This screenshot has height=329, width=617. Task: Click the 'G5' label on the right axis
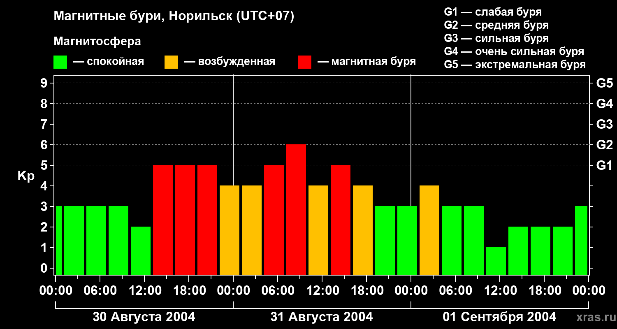(604, 83)
